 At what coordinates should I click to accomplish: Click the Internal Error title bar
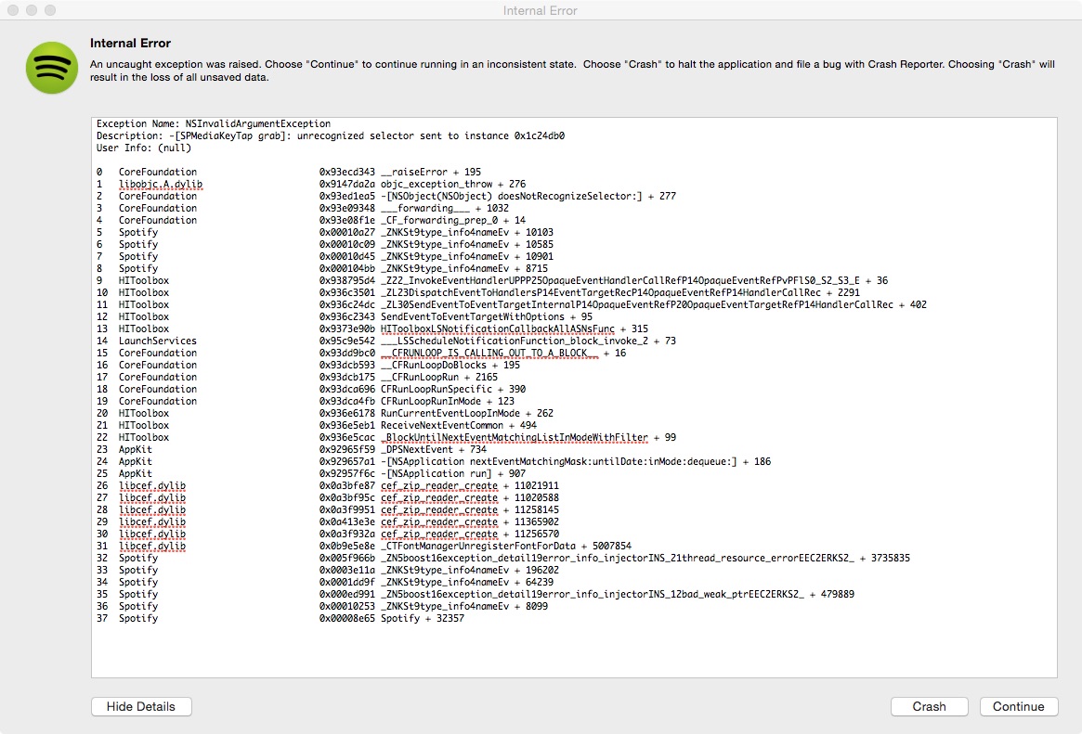(x=541, y=10)
